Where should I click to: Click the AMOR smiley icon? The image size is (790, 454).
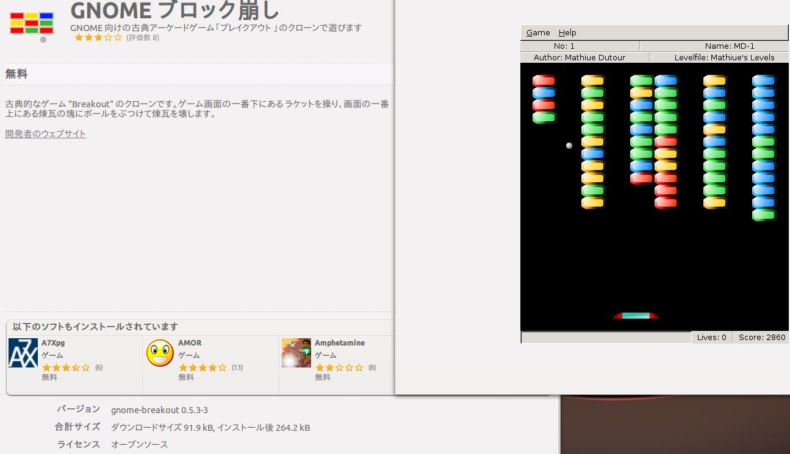coord(160,353)
